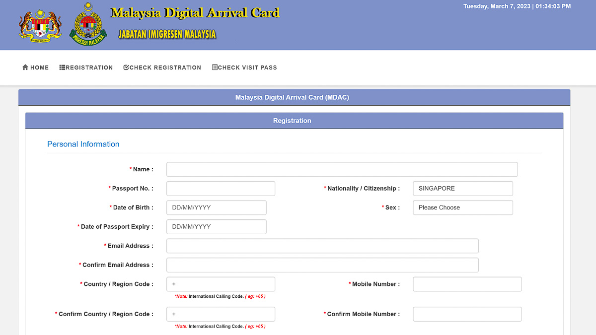Click the Passport No. field

[x=221, y=189]
